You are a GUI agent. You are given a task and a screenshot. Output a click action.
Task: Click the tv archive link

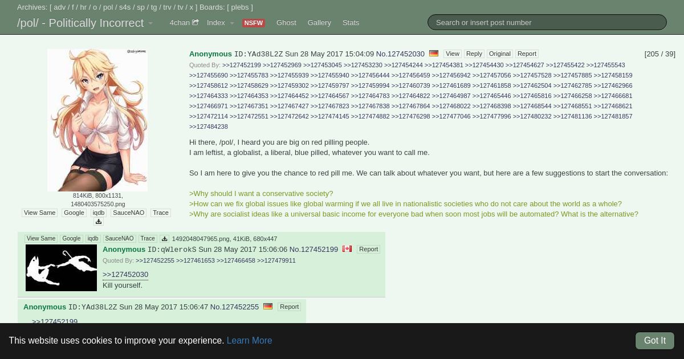[x=181, y=7]
